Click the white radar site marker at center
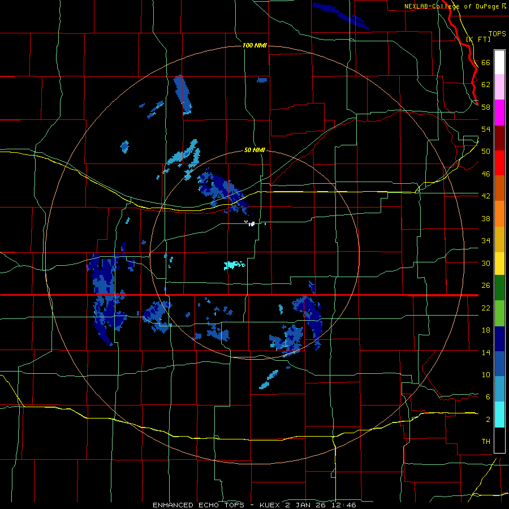The height and width of the screenshot is (509, 509). [x=250, y=223]
